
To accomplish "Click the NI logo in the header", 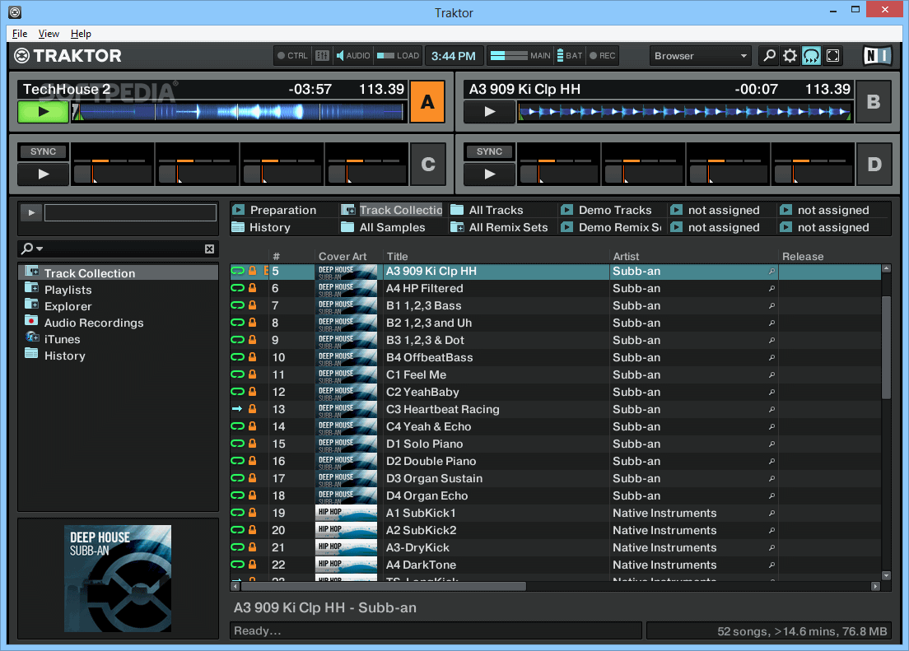I will [x=876, y=56].
